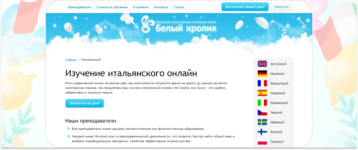Image resolution: width=358 pixels, height=150 pixels.
Task: Select the French flag icon
Action: coord(262,83)
